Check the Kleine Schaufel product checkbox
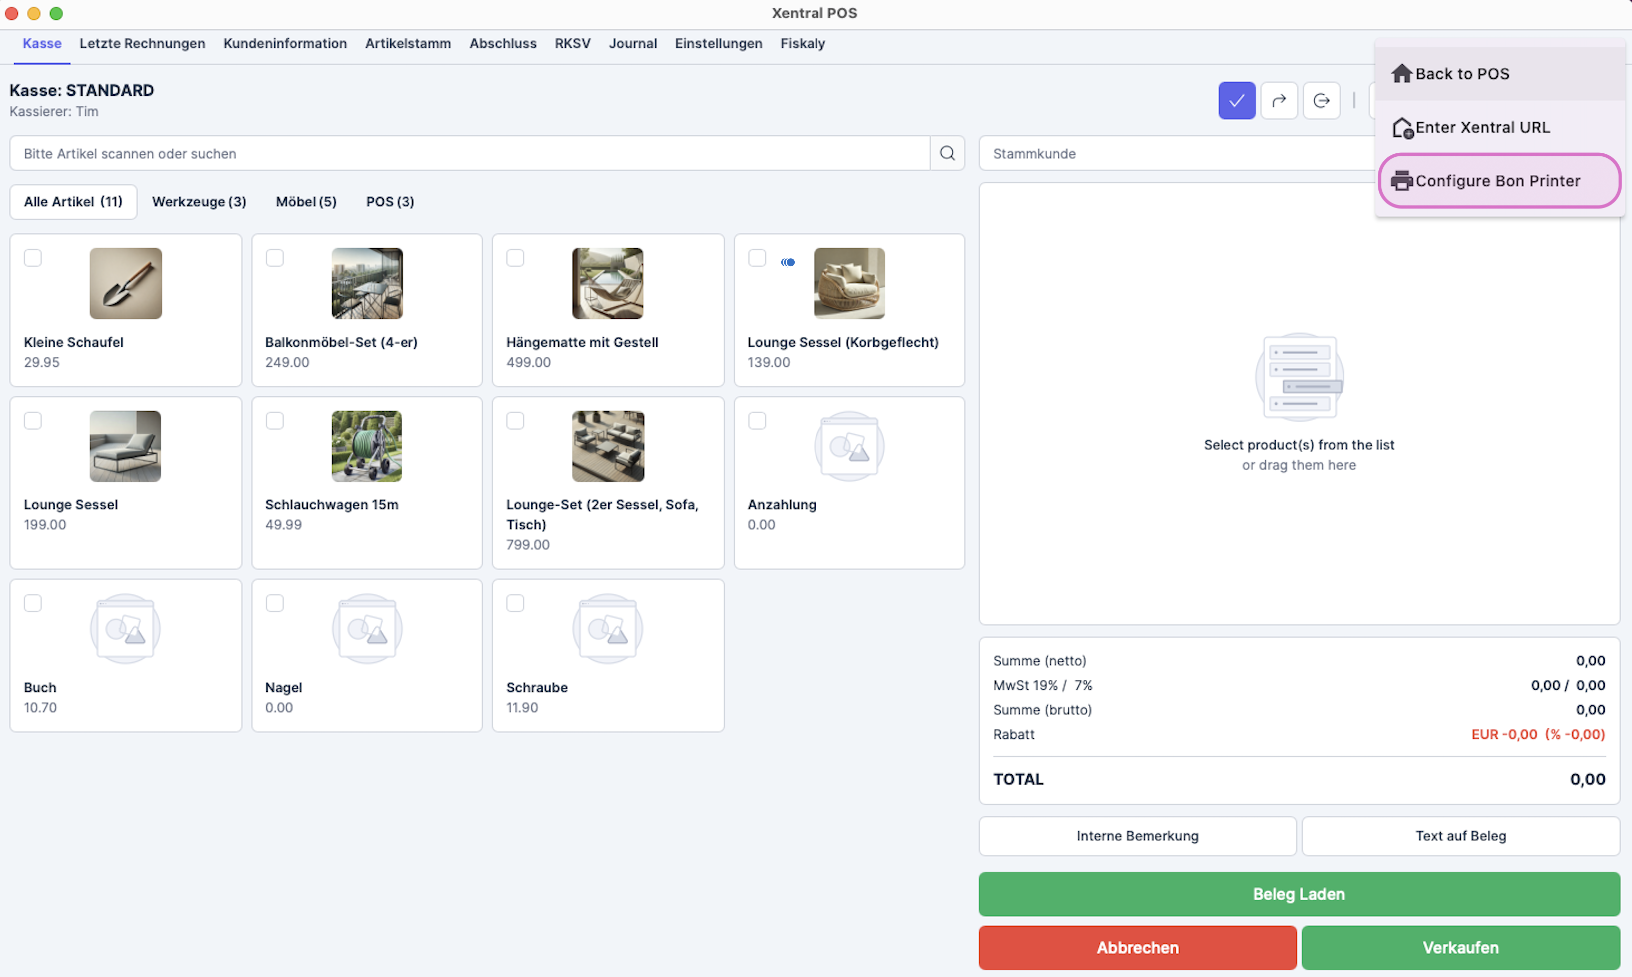The width and height of the screenshot is (1632, 977). pos(33,258)
